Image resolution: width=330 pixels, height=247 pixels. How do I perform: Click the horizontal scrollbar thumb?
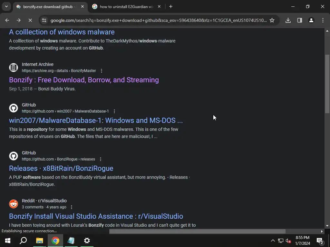[x=197, y=231]
